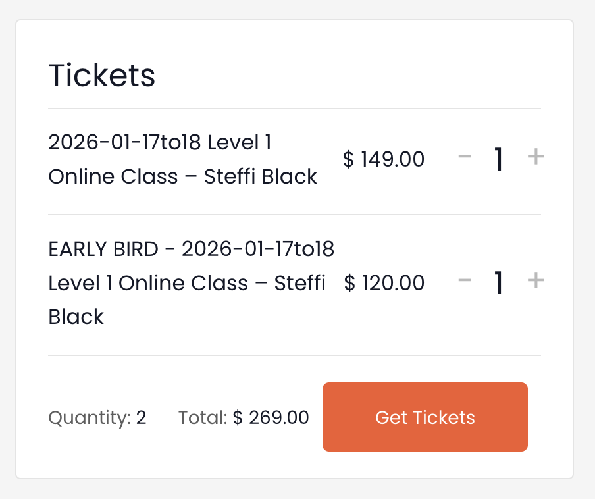
Task: Click the Tickets heading
Action: tap(102, 76)
